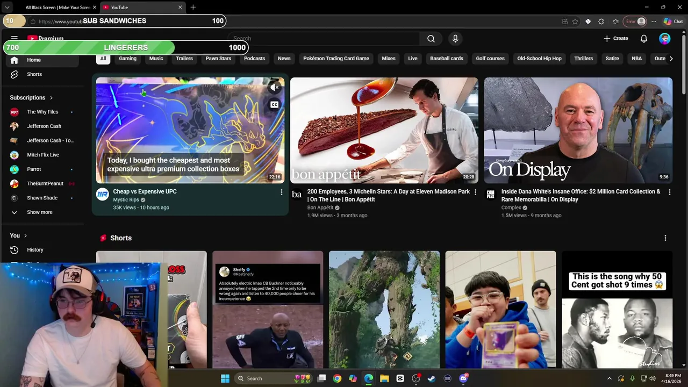Open the Shorts shelf three-dot menu
This screenshot has height=387, width=688.
(665, 238)
